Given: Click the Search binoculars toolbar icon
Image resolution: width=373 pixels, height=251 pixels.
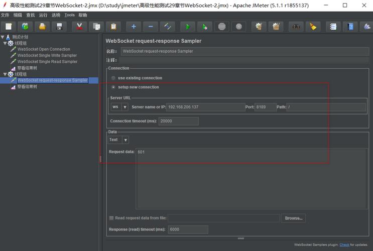Looking at the screenshot, I should [x=297, y=27].
